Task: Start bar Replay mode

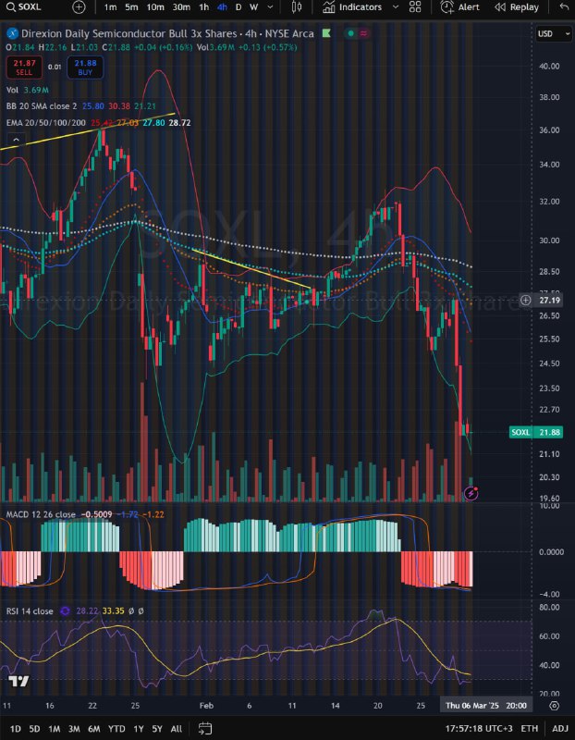Action: coord(517,7)
